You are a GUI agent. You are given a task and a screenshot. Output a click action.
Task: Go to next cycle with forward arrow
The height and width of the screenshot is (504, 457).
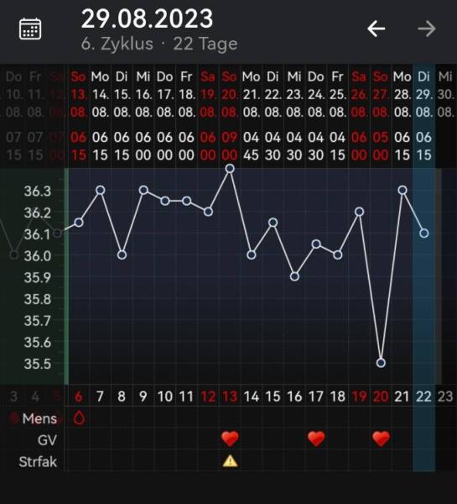point(427,29)
